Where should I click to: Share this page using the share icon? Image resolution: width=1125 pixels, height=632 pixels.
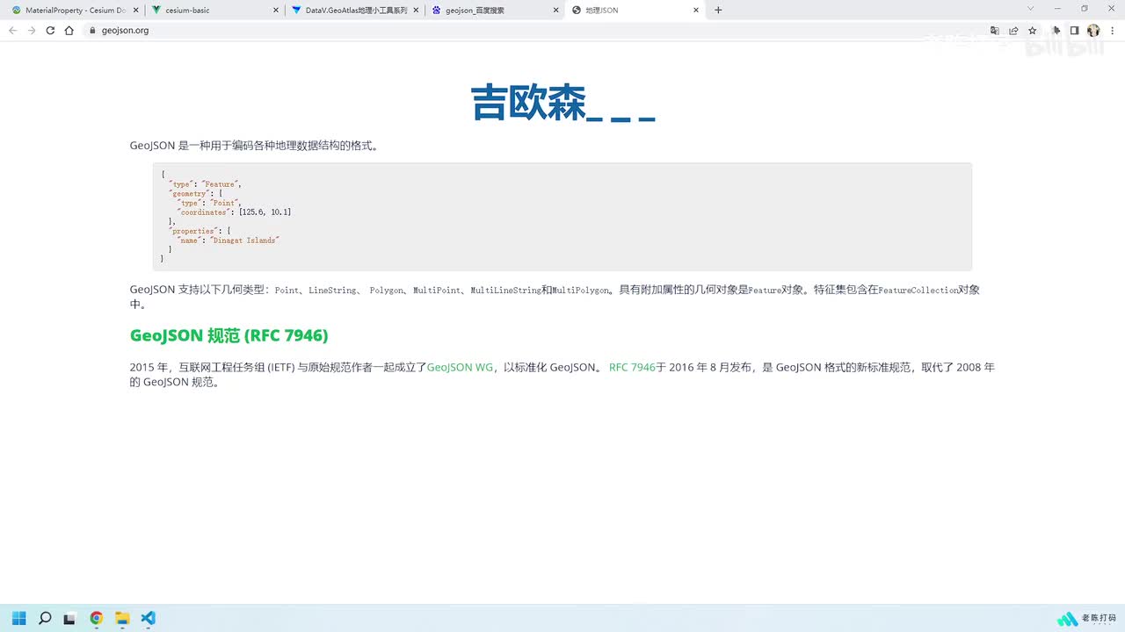(x=1013, y=30)
